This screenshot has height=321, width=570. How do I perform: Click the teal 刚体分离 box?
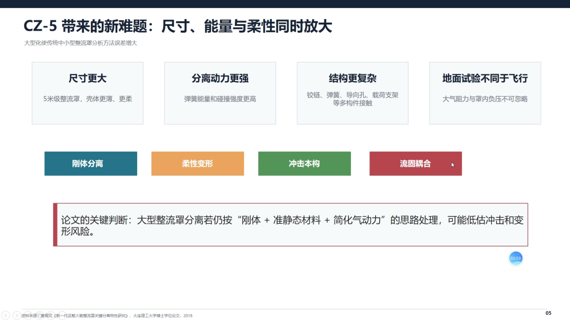point(91,164)
